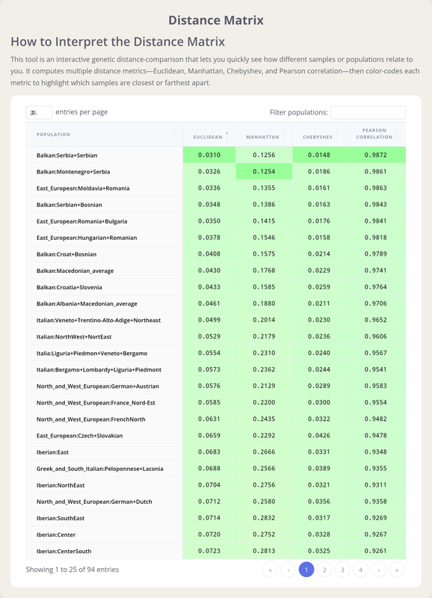The height and width of the screenshot is (598, 432).
Task: Go to first page arrow
Action: [271, 570]
